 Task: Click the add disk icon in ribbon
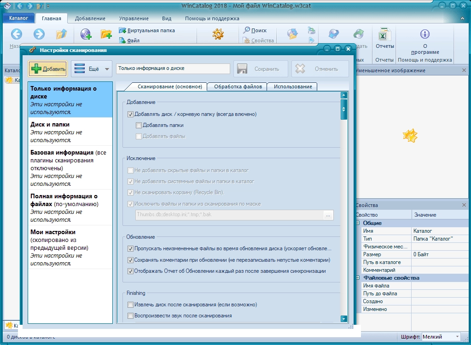click(x=86, y=34)
